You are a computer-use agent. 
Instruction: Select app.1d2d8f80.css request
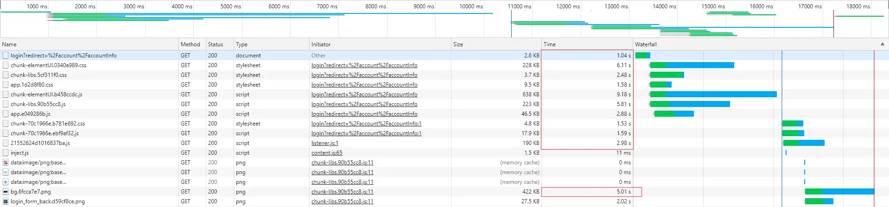point(444,85)
